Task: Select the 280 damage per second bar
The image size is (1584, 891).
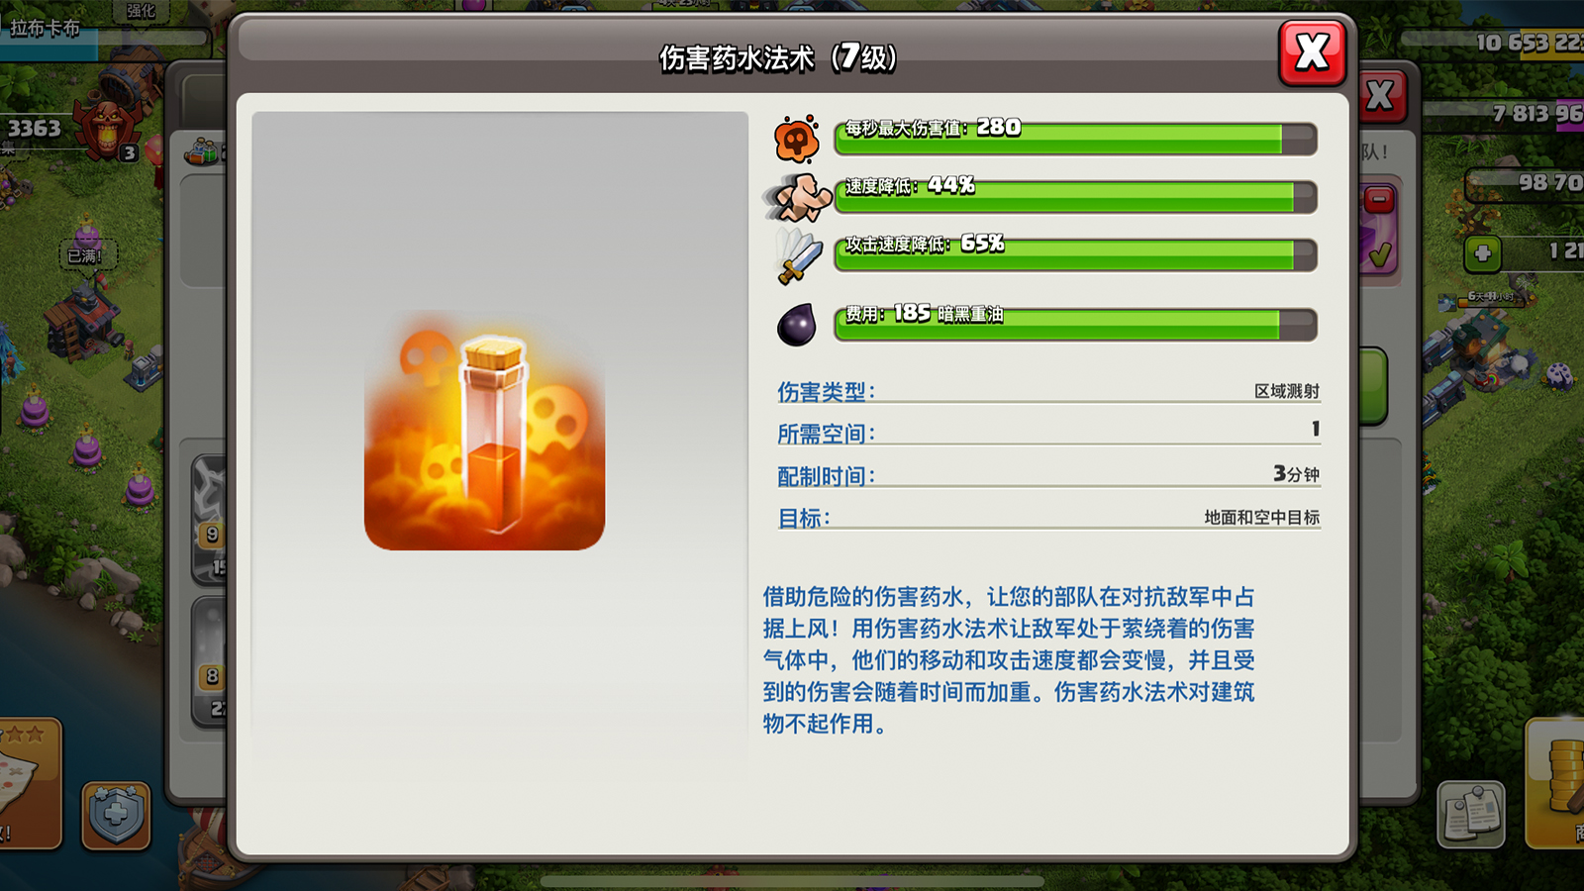Action: 1075,139
